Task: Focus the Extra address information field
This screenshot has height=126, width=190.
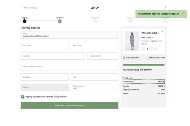Action: (x=69, y=66)
